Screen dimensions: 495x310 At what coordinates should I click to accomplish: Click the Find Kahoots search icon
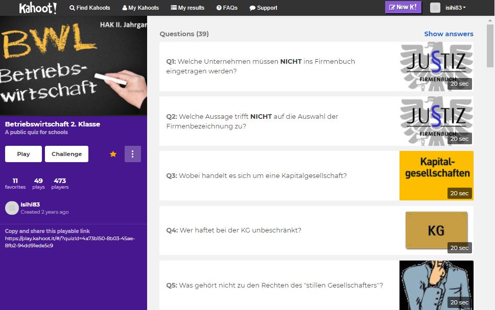[73, 8]
